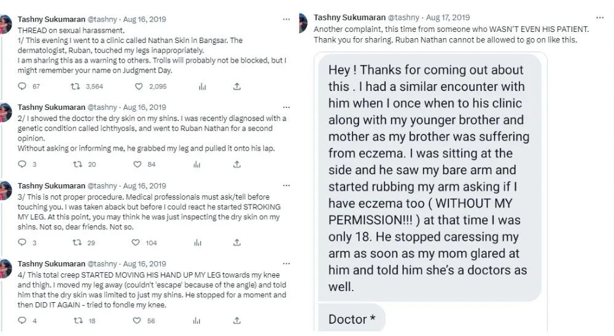Open more options on the first tweet
This screenshot has height=336, width=614.
286,19
